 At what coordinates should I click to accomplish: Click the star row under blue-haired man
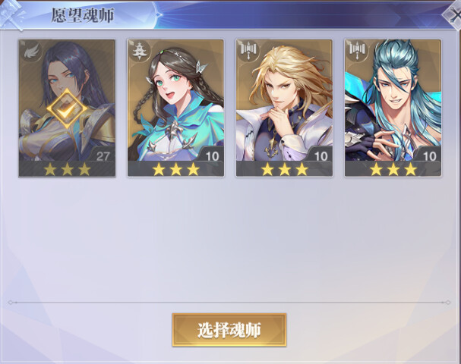point(393,169)
